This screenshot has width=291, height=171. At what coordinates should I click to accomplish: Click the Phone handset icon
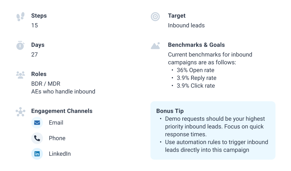point(37,138)
